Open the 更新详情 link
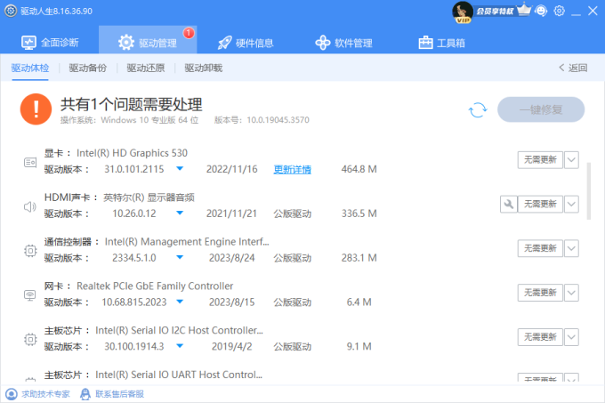 [x=293, y=169]
